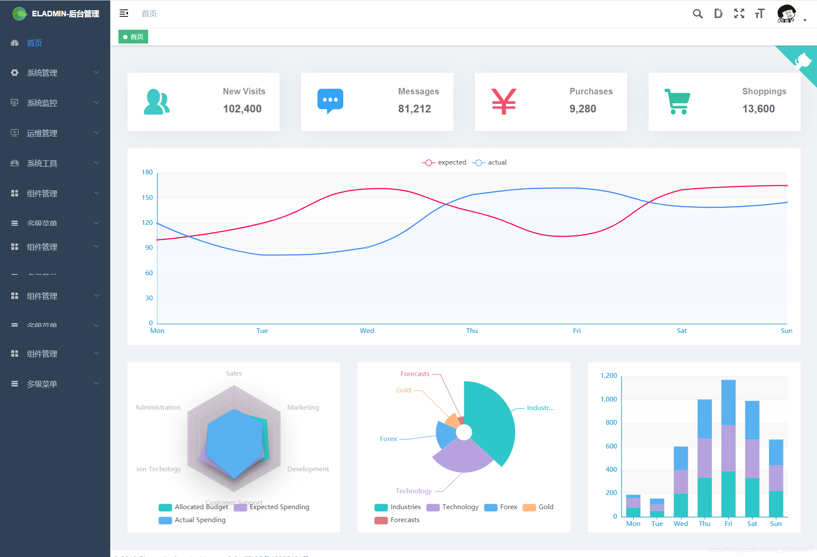Click the Messages chat bubble icon
817x557 pixels.
point(330,101)
